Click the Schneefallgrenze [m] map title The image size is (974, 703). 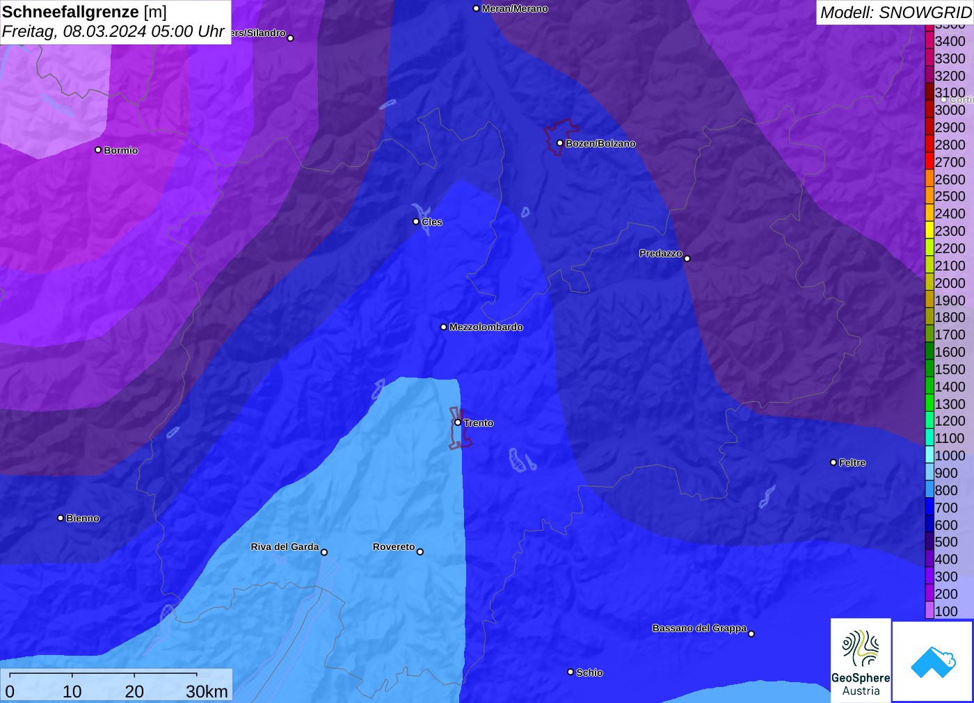(84, 12)
